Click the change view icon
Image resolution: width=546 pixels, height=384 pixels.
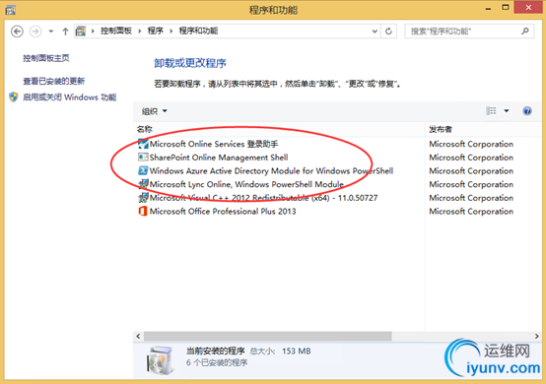491,110
